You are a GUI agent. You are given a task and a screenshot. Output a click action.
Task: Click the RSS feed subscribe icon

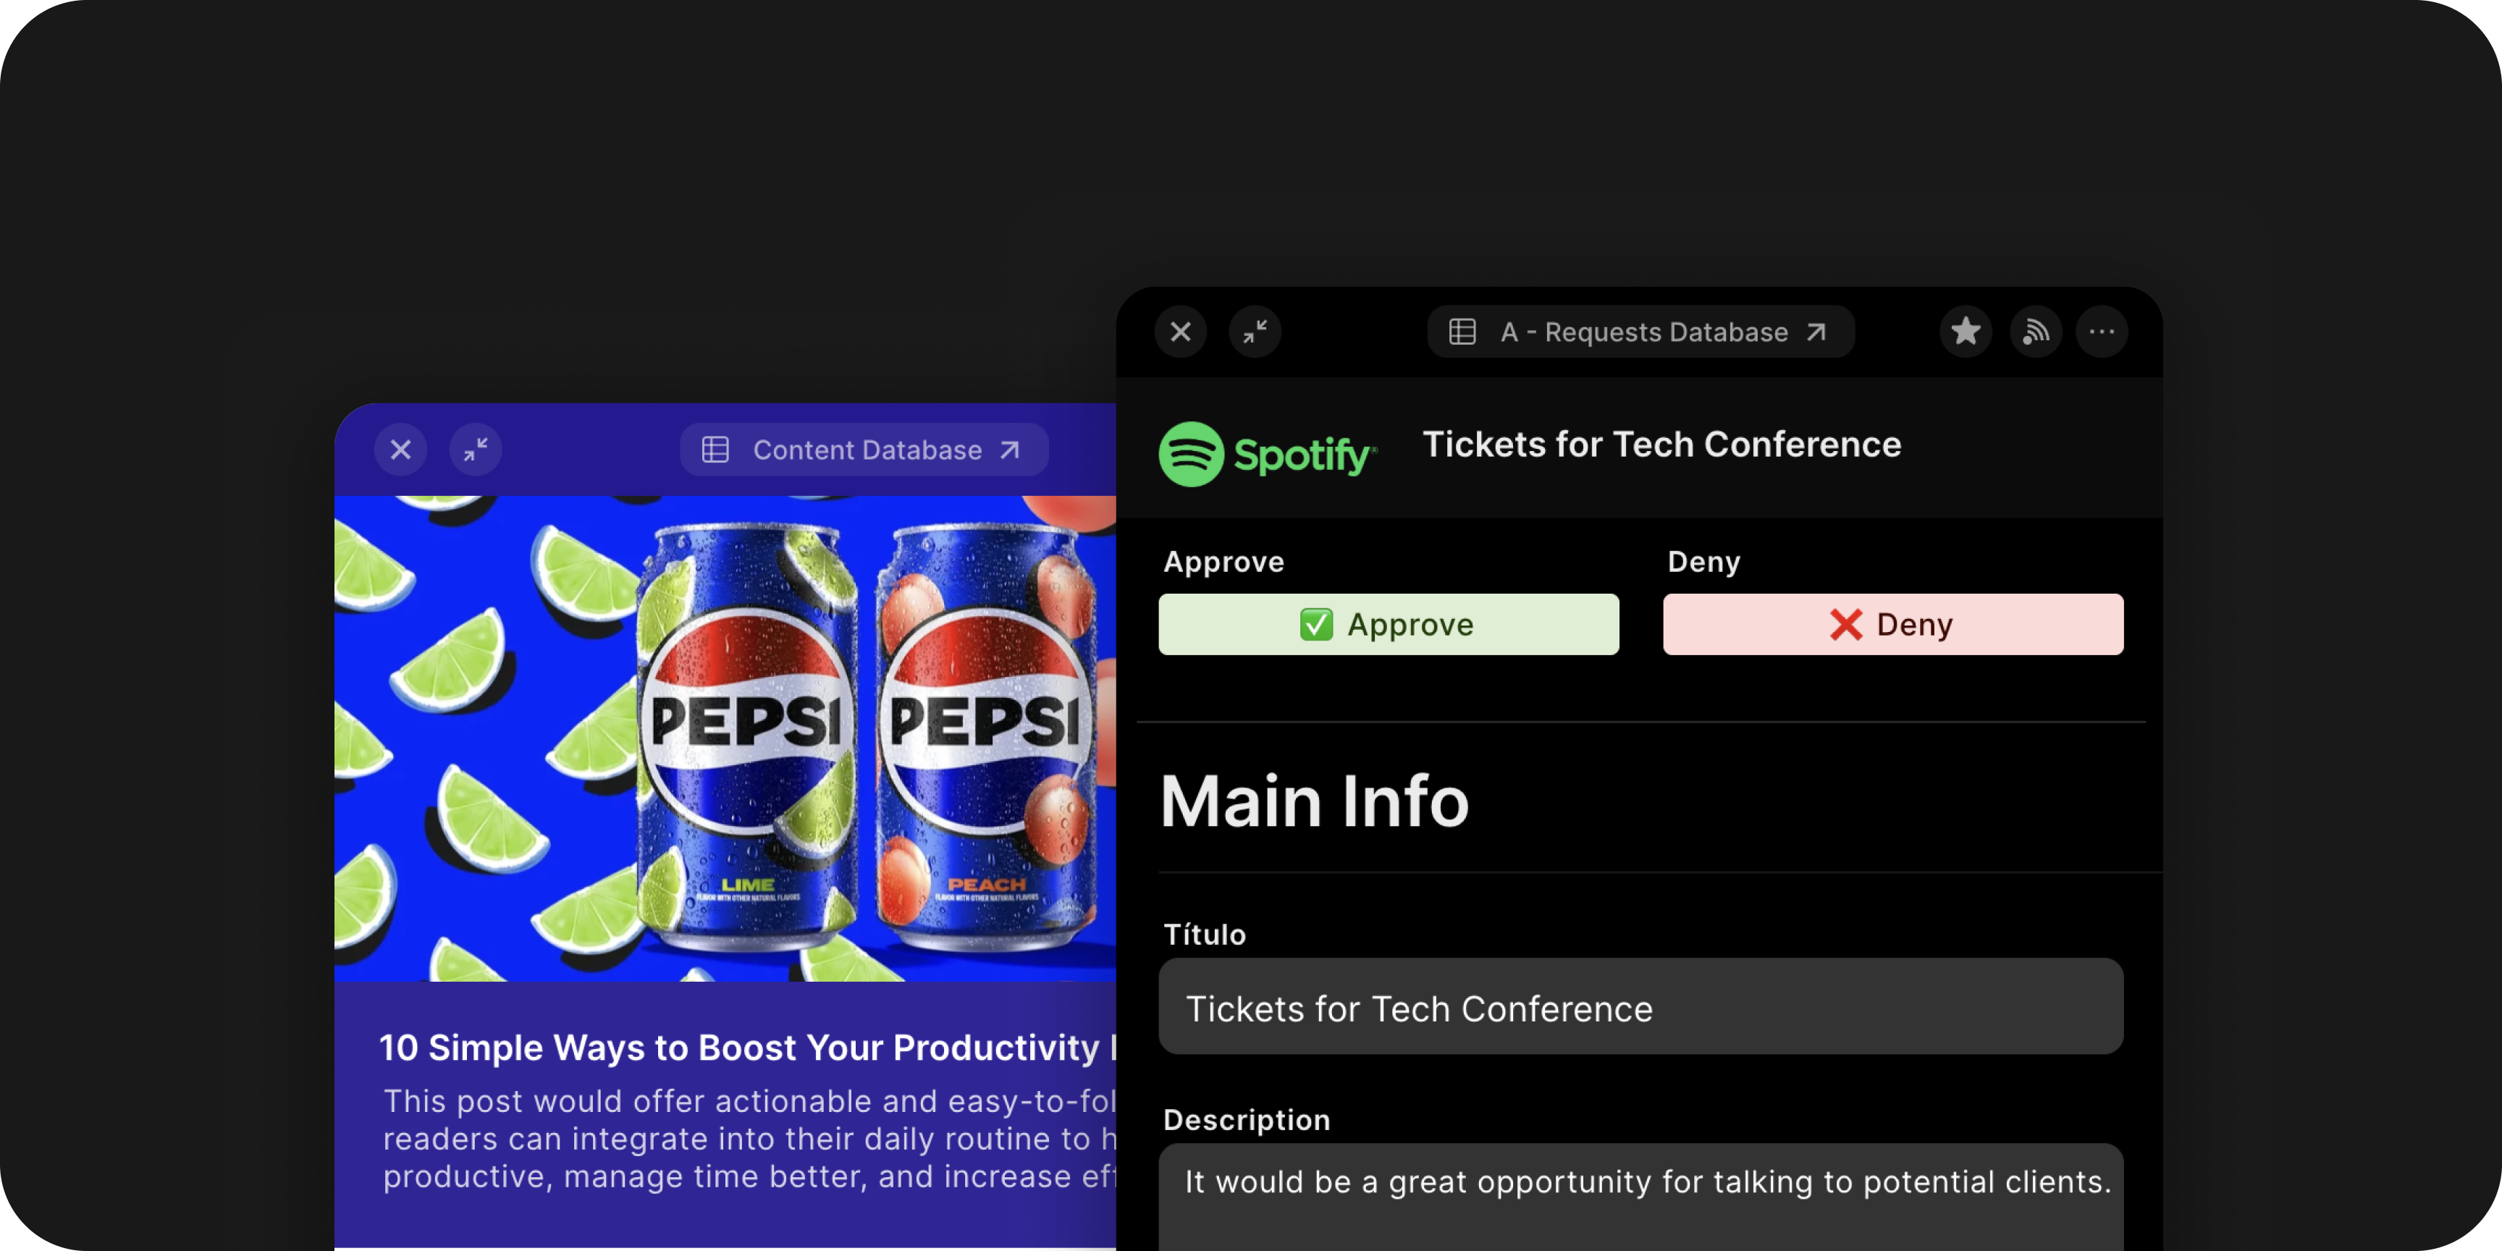tap(2035, 332)
